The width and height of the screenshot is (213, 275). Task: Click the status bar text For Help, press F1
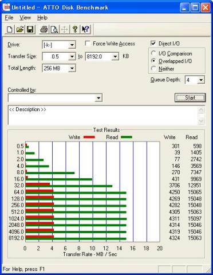point(23,269)
